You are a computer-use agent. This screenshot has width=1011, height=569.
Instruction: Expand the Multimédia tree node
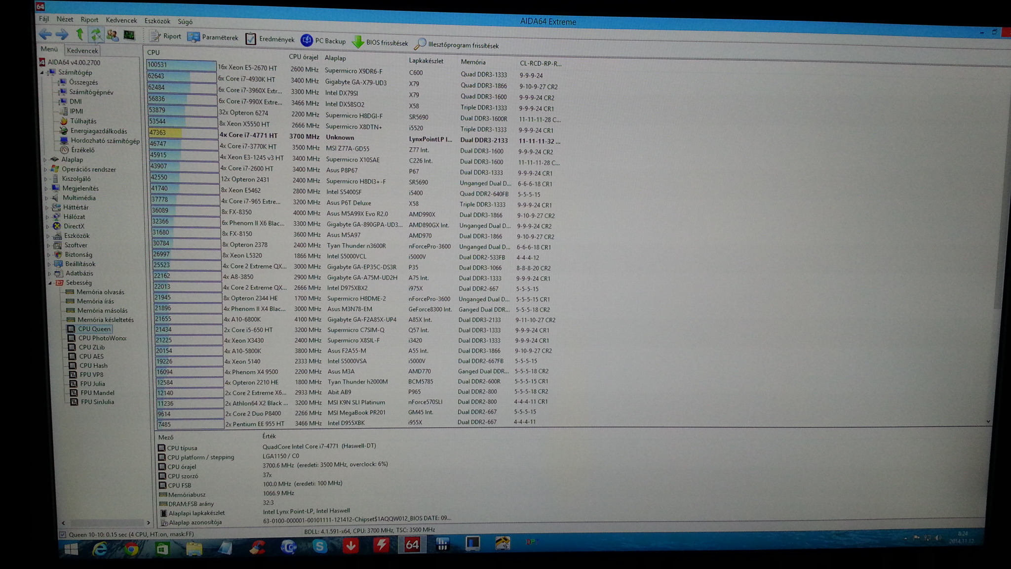(47, 198)
